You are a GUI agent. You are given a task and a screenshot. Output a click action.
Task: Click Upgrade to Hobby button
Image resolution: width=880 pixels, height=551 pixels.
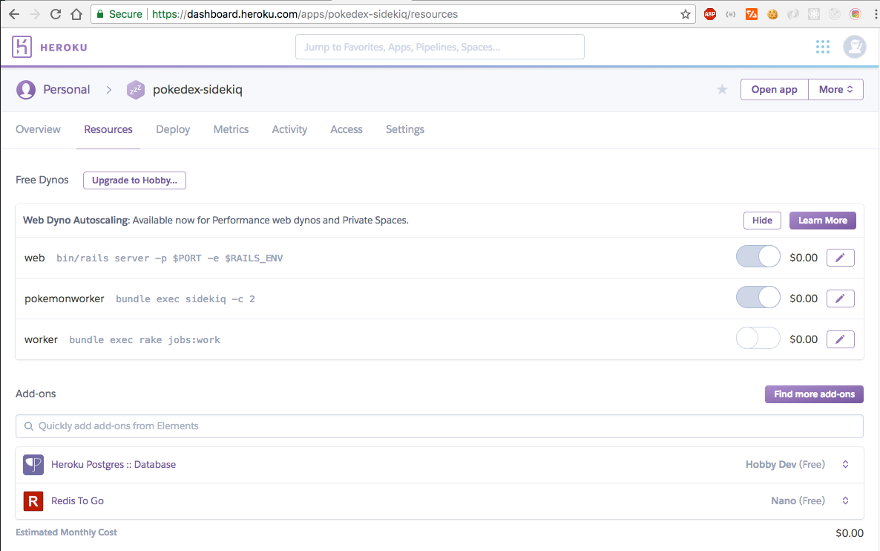click(x=134, y=180)
